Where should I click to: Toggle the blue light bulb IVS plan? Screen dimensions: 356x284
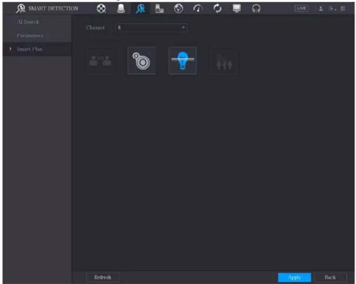tap(183, 61)
